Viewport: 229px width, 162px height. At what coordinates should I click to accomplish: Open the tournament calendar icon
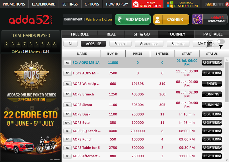coord(210,44)
